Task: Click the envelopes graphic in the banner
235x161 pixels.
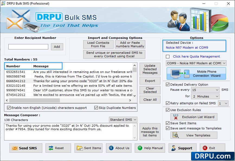Action: [18, 19]
